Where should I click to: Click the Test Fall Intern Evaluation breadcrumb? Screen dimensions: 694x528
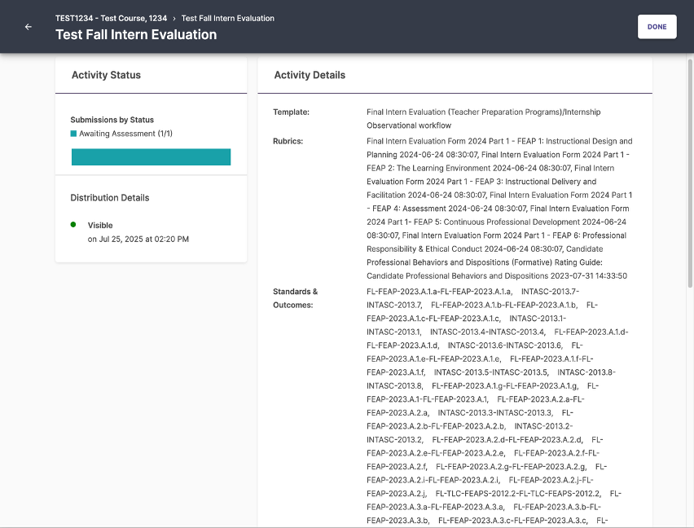point(228,18)
